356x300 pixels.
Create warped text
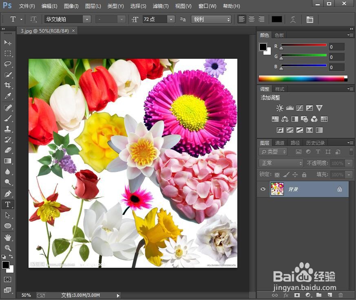point(293,20)
